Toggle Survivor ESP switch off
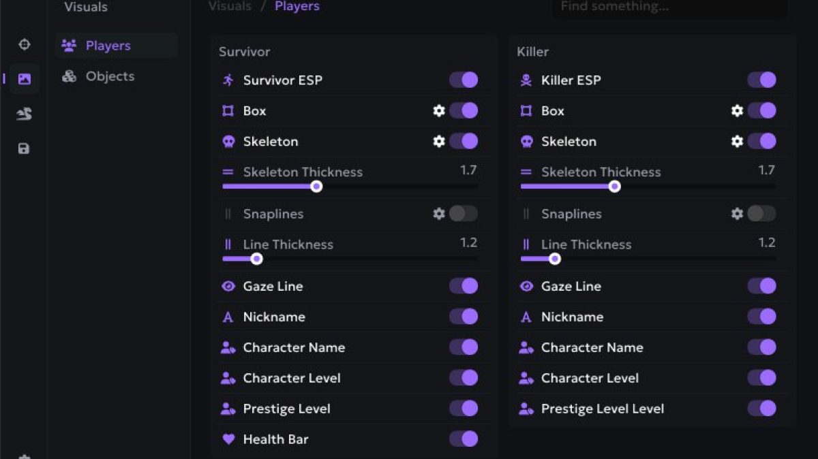This screenshot has width=818, height=459. [464, 80]
